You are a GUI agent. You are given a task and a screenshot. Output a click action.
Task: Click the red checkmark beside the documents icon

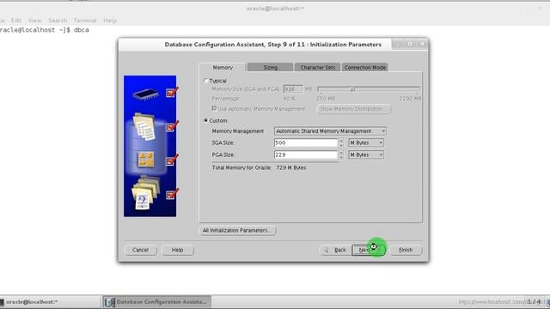(x=172, y=126)
